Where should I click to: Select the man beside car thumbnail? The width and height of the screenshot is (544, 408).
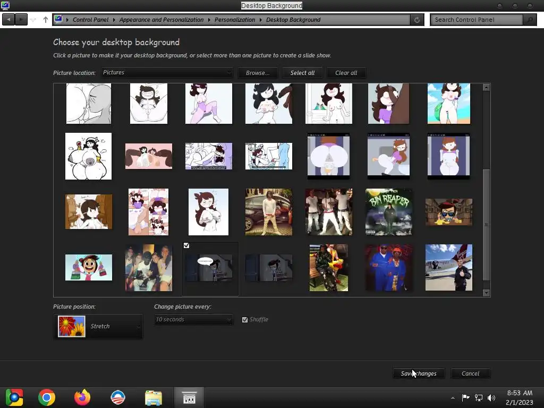click(x=268, y=212)
